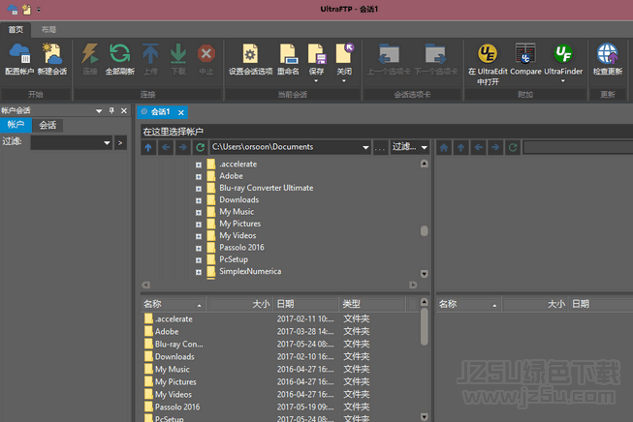
Task: Expand the Passolo 2016 tree node
Action: tap(198, 249)
